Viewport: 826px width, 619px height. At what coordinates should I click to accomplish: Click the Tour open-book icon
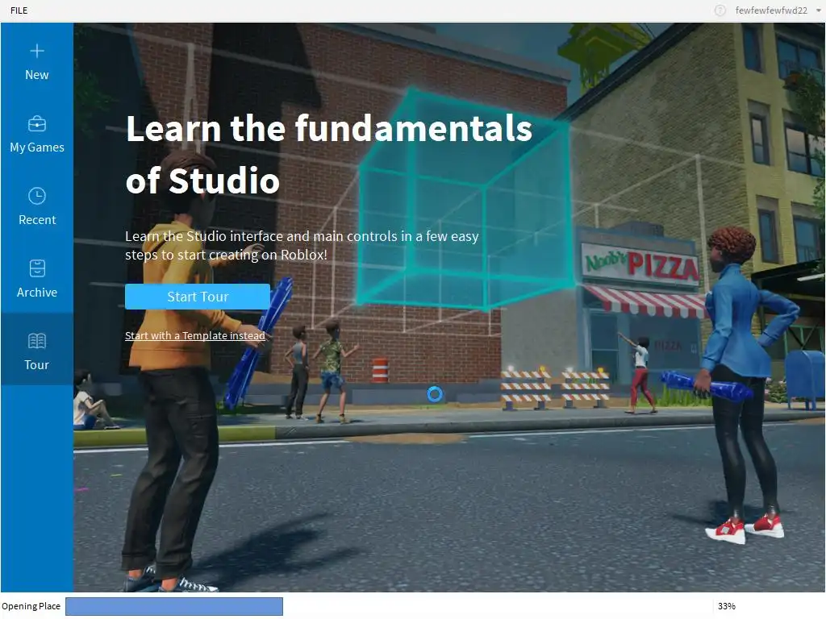point(37,341)
